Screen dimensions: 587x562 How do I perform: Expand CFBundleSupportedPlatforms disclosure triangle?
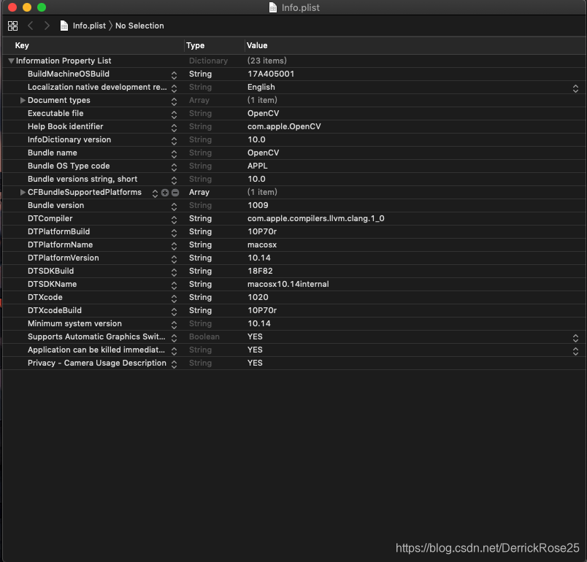click(x=23, y=193)
